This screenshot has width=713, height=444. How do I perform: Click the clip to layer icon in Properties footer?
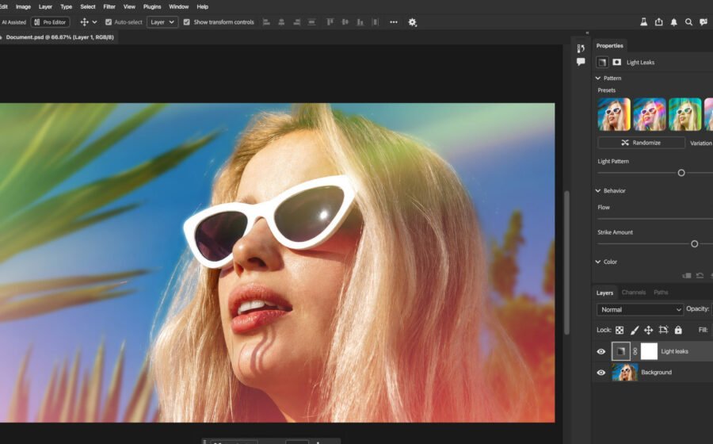point(687,276)
